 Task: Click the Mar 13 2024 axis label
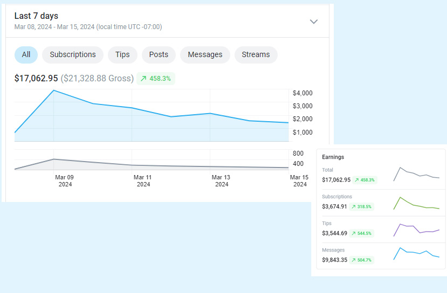pyautogui.click(x=221, y=180)
